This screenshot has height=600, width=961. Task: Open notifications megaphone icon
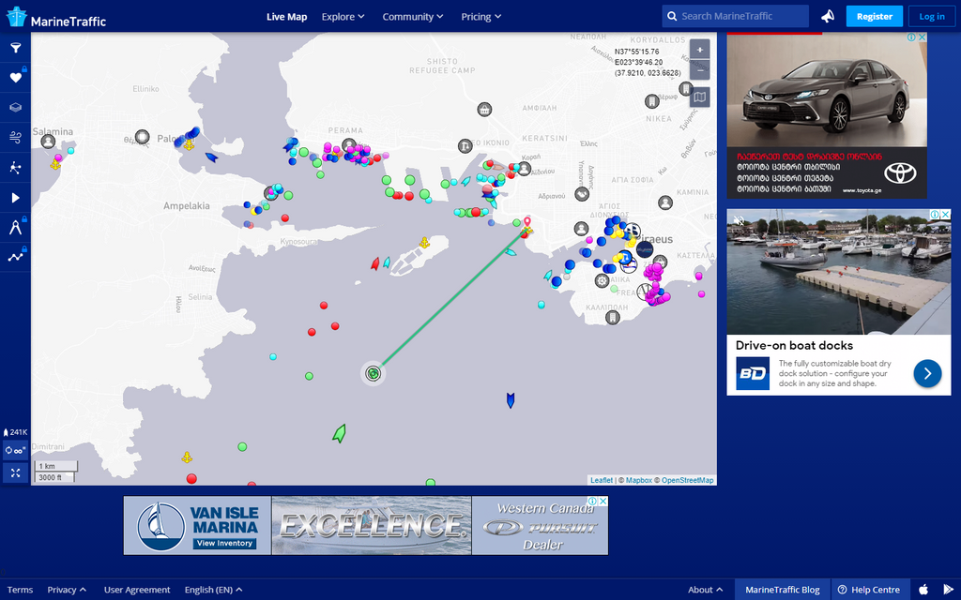click(x=828, y=16)
